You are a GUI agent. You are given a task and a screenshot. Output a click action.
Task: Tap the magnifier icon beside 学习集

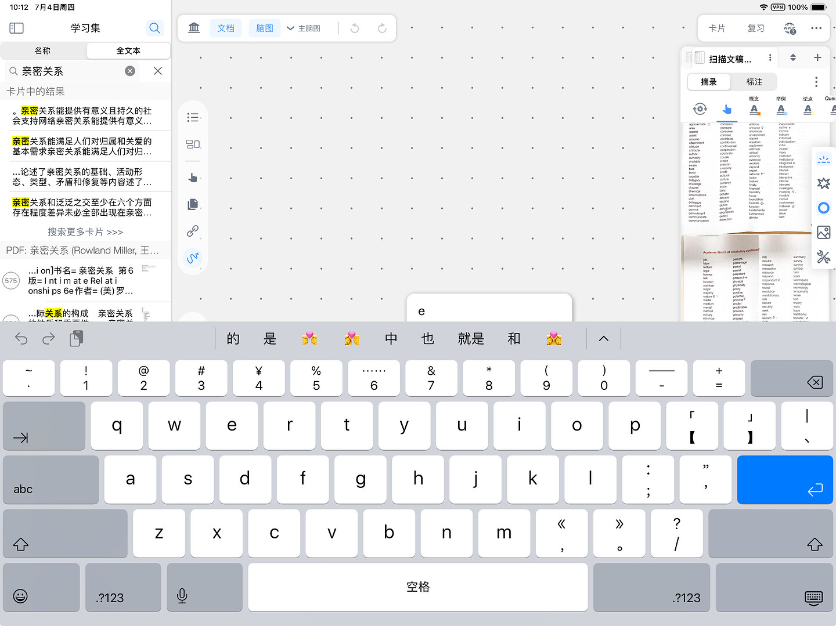click(x=154, y=28)
